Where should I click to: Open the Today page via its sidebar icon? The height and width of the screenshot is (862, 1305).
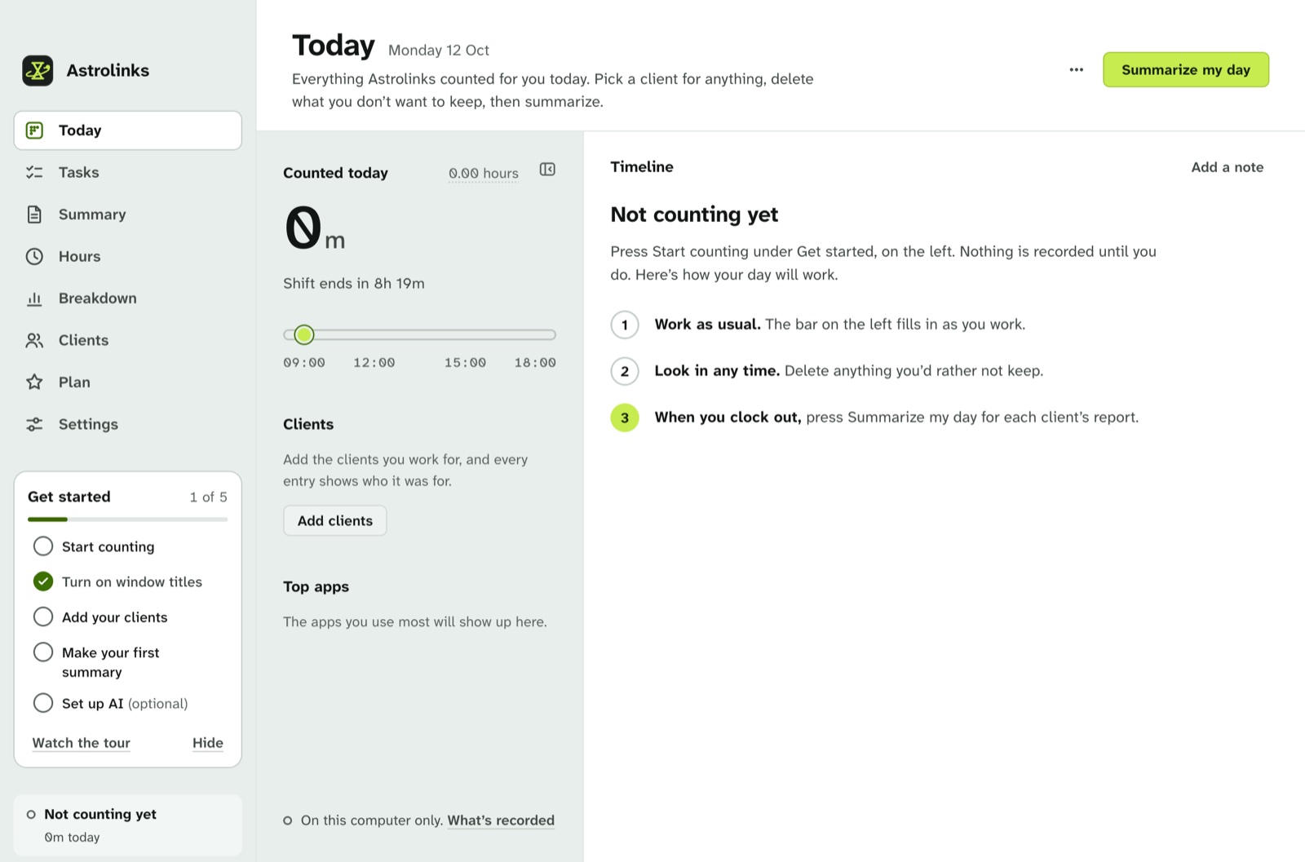point(34,130)
